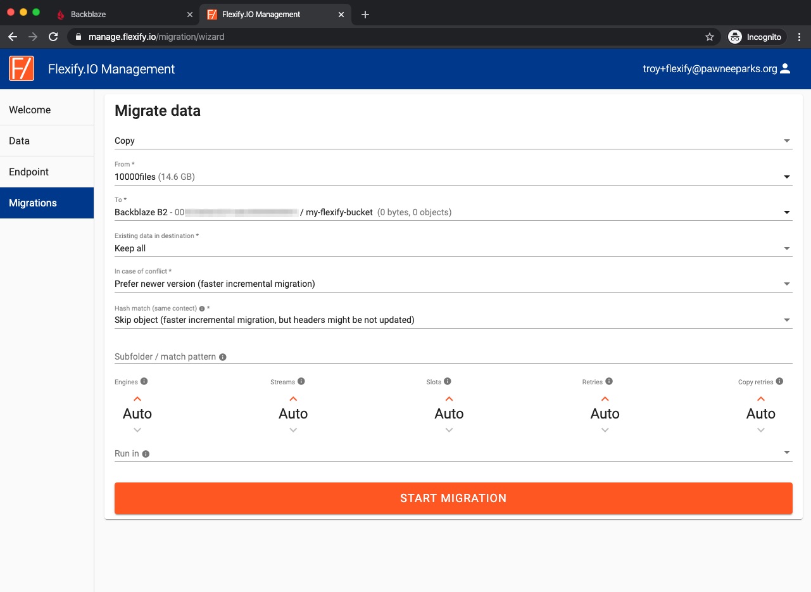Viewport: 811px width, 592px height.
Task: Reload the page with the refresh icon
Action: [x=53, y=37]
